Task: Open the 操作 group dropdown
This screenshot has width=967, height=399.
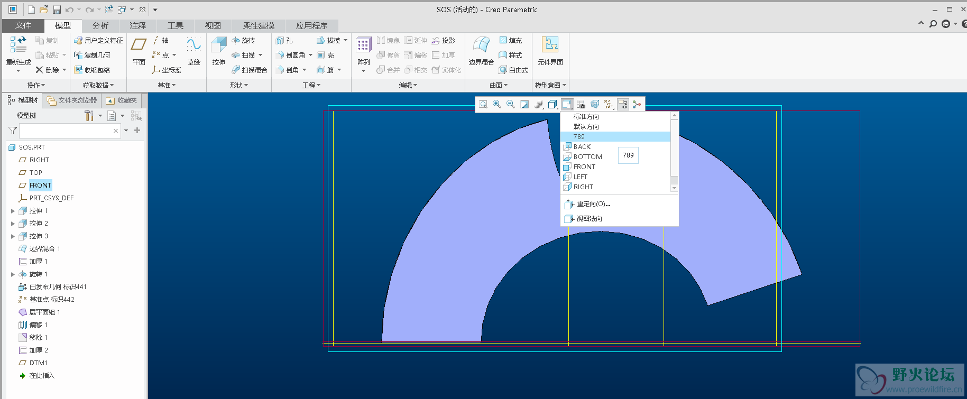Action: 36,85
